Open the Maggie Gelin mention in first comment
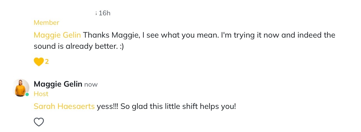Viewport: 361px width, 132px height. (x=57, y=35)
